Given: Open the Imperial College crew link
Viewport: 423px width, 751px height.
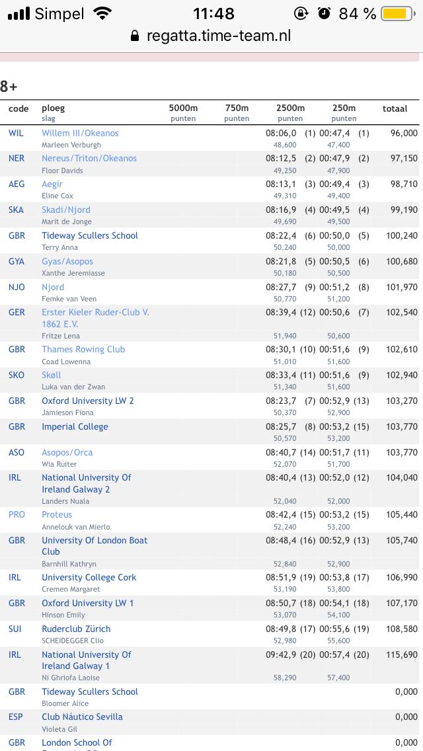Looking at the screenshot, I should click(75, 427).
